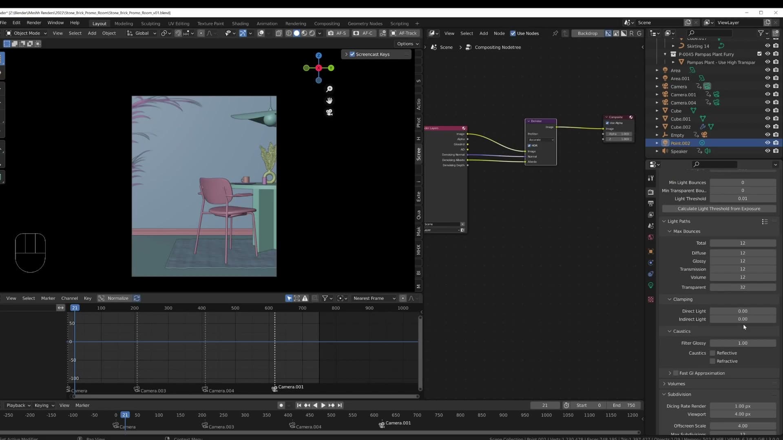
Task: Toggle the HDR checkbox in the Denoise node
Action: point(529,145)
